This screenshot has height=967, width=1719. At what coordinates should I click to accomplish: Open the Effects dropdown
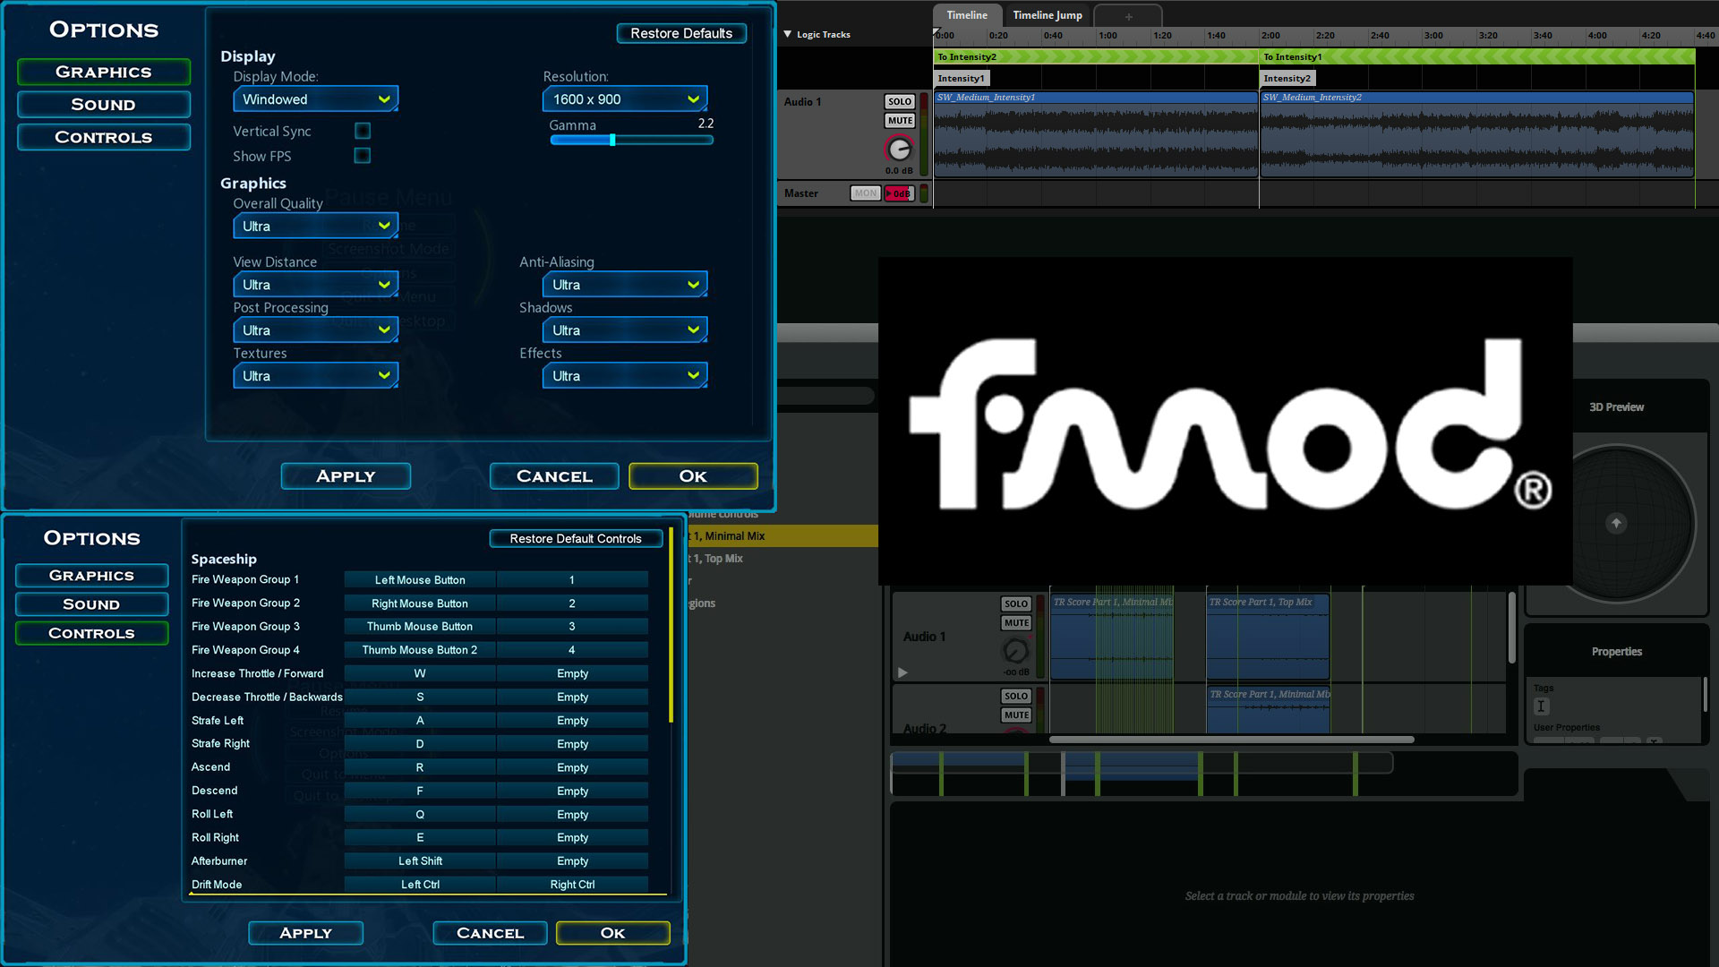click(625, 376)
